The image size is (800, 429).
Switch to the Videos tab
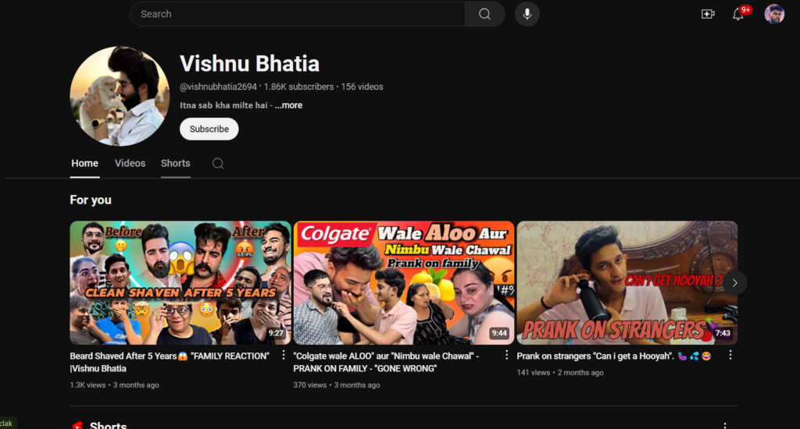pyautogui.click(x=130, y=163)
